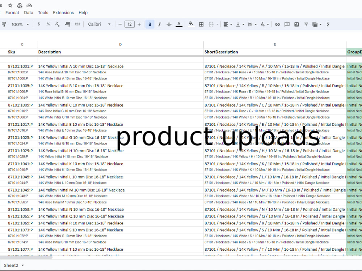Screen dimensions: 362x271
Task: Toggle strikethrough formatting
Action: [x=169, y=25]
